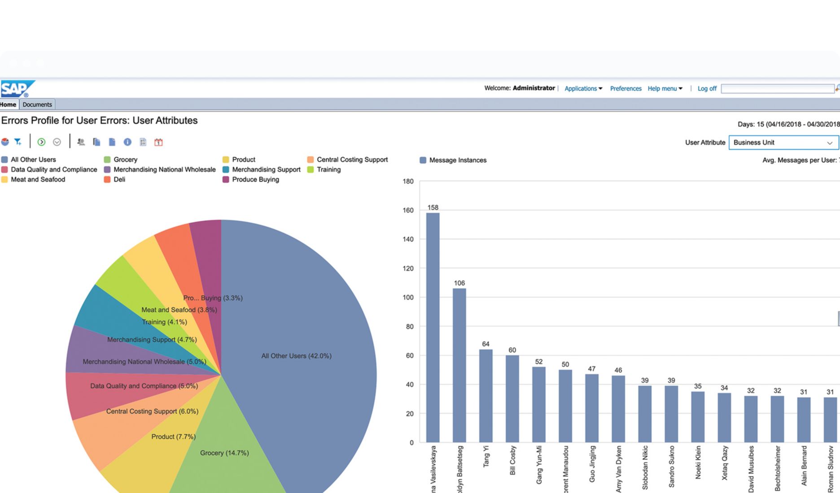This screenshot has height=493, width=840.
Task: Select the pie chart view icon
Action: (x=5, y=142)
